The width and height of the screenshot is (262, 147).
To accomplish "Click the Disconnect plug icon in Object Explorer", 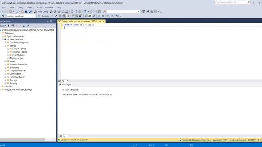I will point(13,26).
